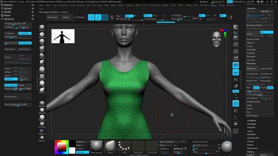Select the DamStandard brush
Screen dimensions: 278x156
(x=42, y=69)
